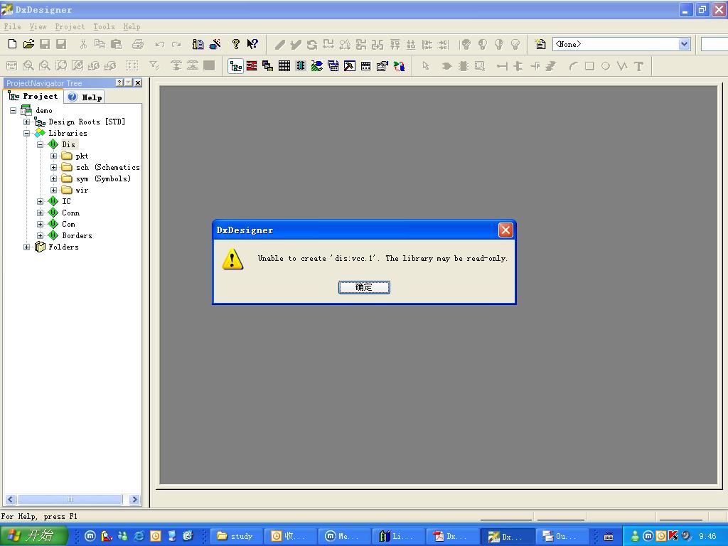Click the black grid table icon

(x=284, y=66)
